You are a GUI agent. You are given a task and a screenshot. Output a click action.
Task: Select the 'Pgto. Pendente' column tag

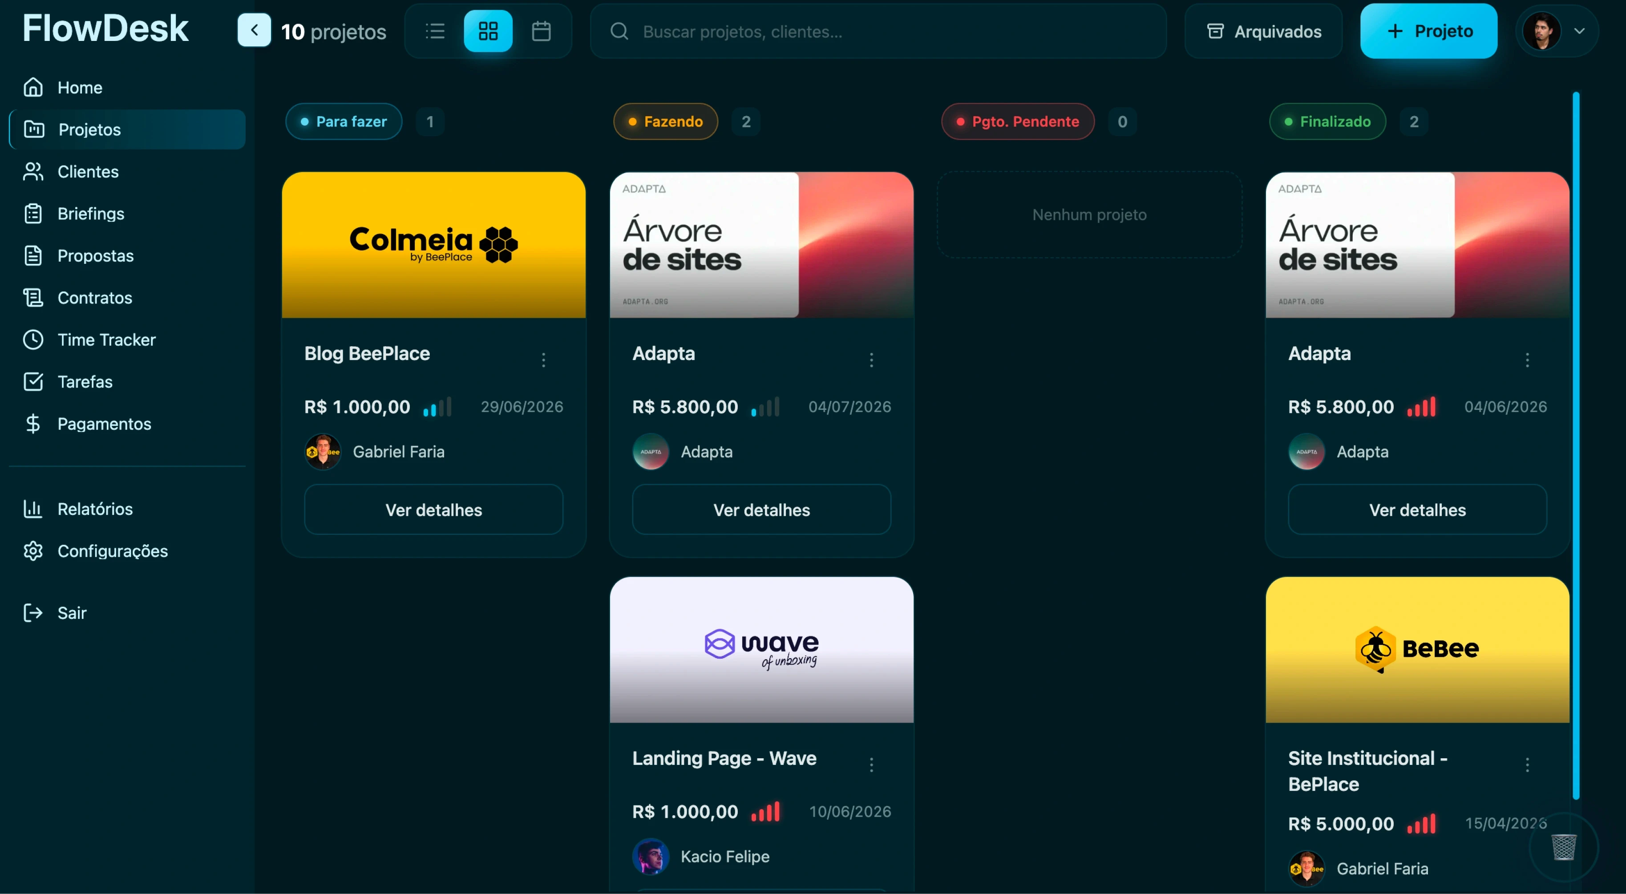(1018, 121)
